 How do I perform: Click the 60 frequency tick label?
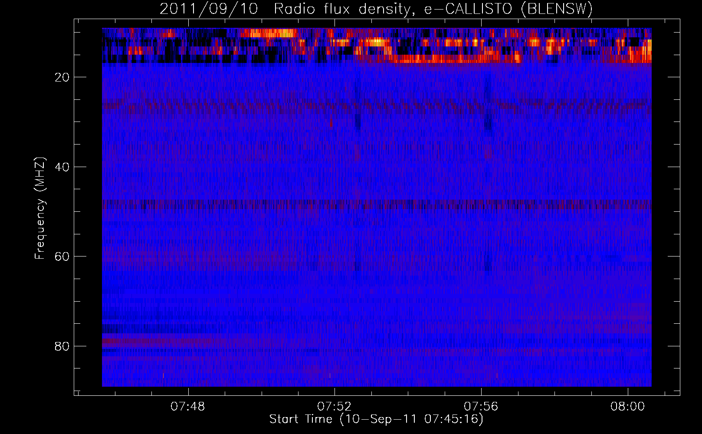62,256
